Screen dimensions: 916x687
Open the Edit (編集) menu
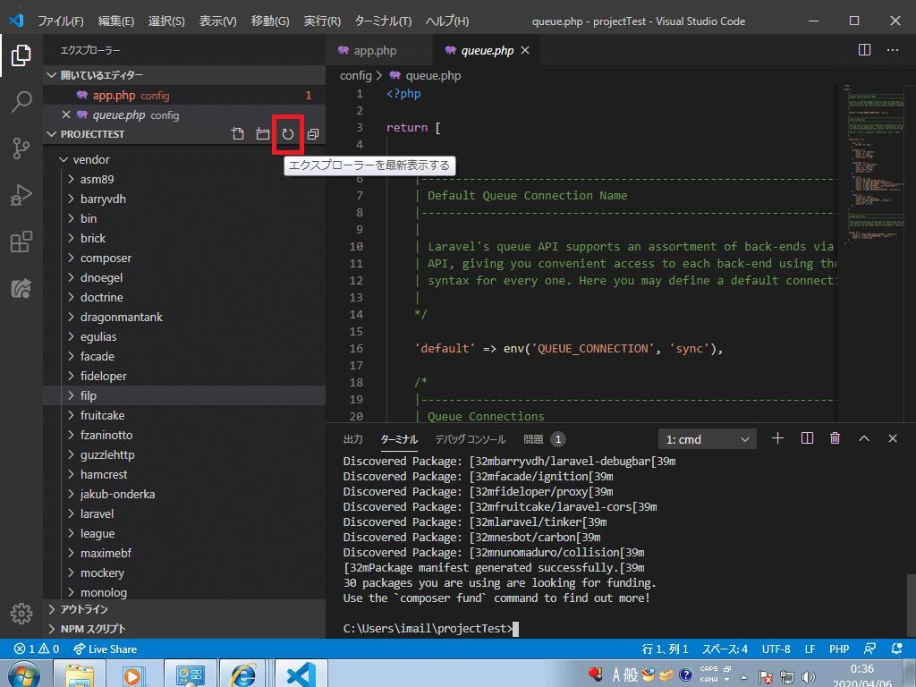tap(115, 21)
